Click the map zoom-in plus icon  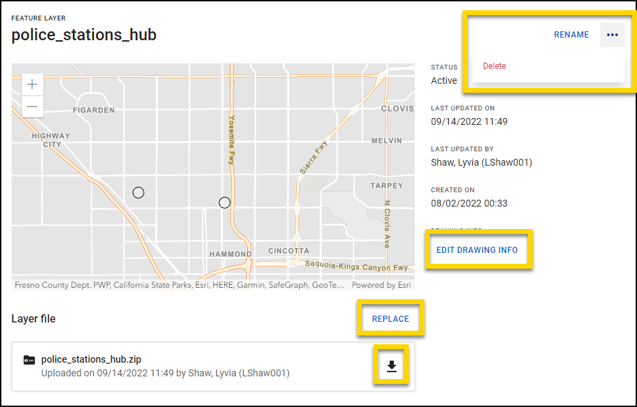(32, 83)
